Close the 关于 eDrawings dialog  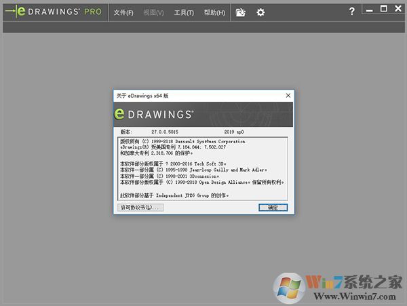click(x=288, y=96)
